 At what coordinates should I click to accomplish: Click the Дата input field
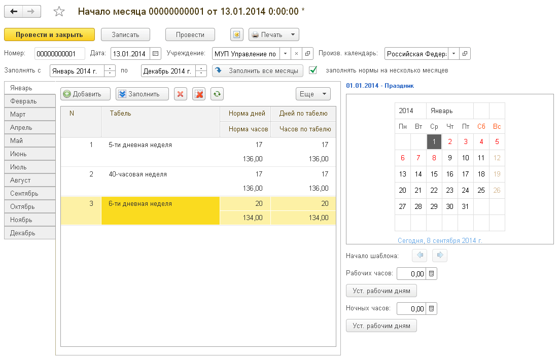coord(130,54)
